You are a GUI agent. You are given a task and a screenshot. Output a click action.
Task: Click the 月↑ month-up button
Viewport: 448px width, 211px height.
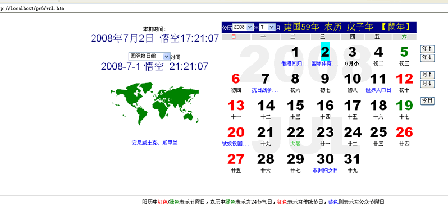427,75
